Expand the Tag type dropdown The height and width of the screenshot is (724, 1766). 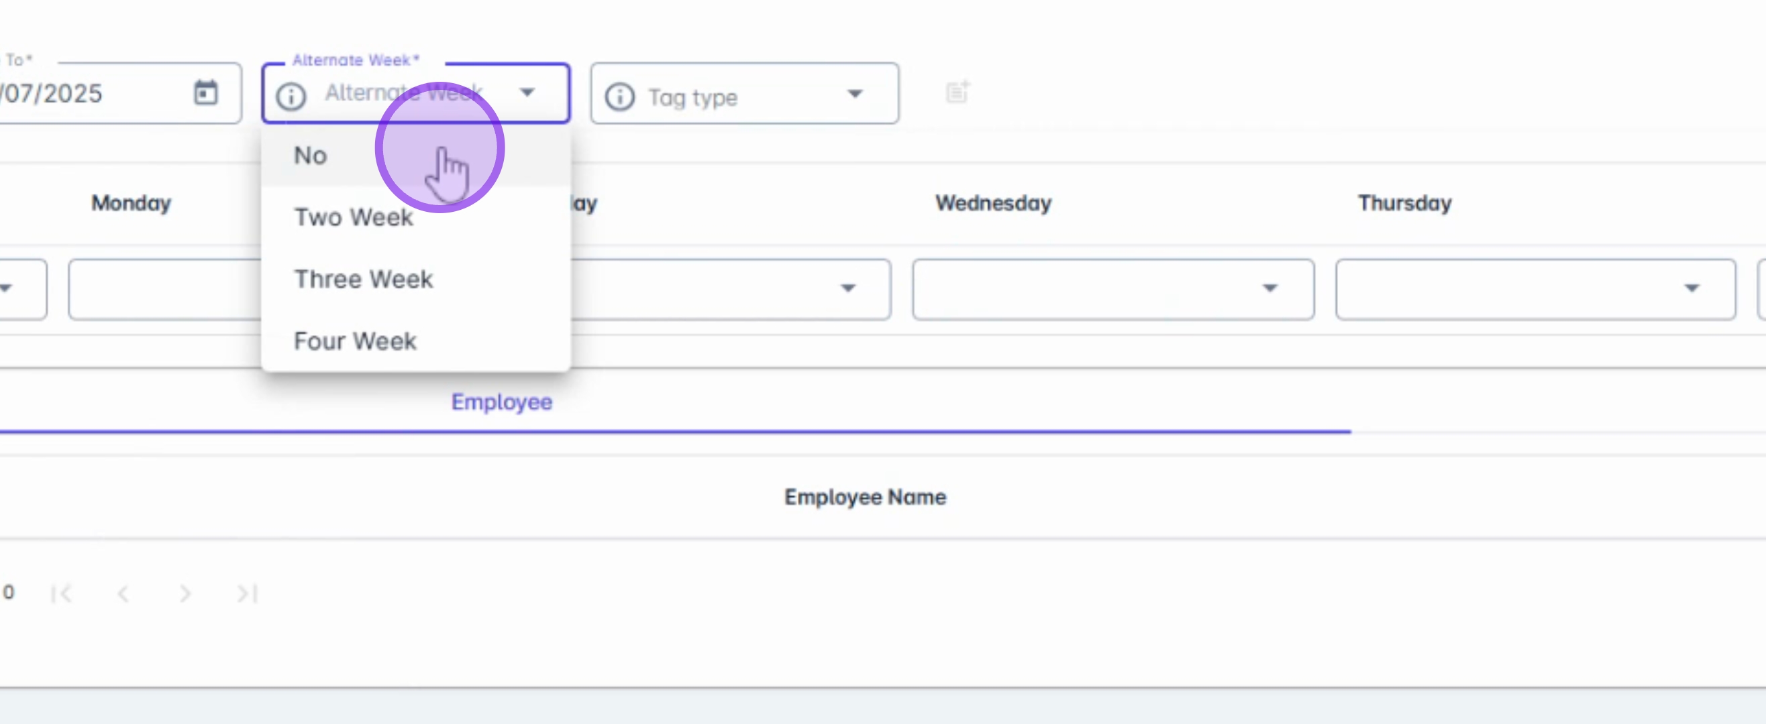[854, 93]
